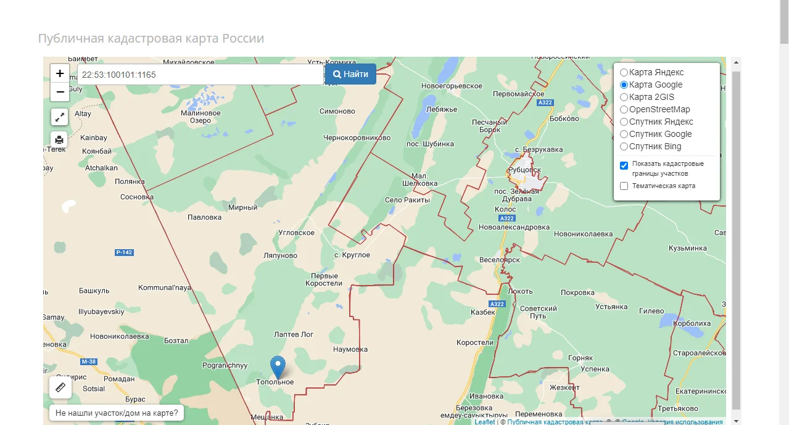Viewport: 789px width, 425px height.
Task: Zoom out the map with minus button
Action: click(60, 93)
